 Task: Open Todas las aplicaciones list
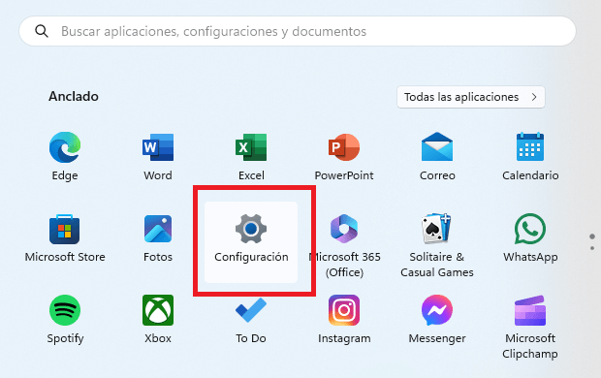coord(471,97)
